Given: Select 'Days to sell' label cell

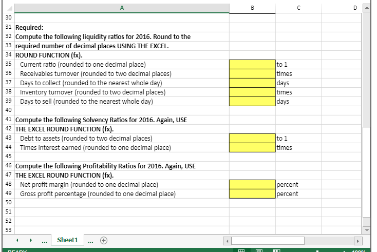Looking at the screenshot, I should point(122,102).
